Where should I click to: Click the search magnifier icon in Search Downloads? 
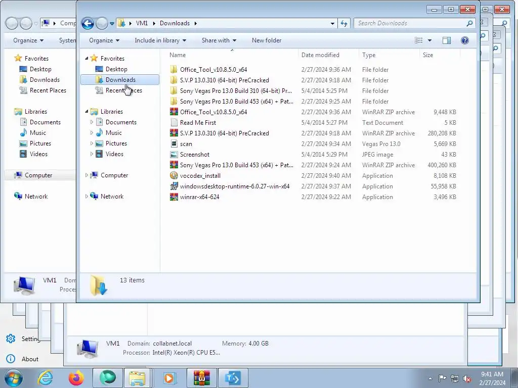click(469, 23)
